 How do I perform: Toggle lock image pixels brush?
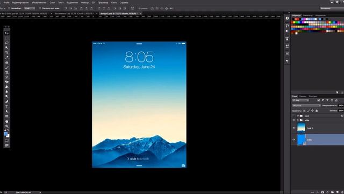click(308, 110)
